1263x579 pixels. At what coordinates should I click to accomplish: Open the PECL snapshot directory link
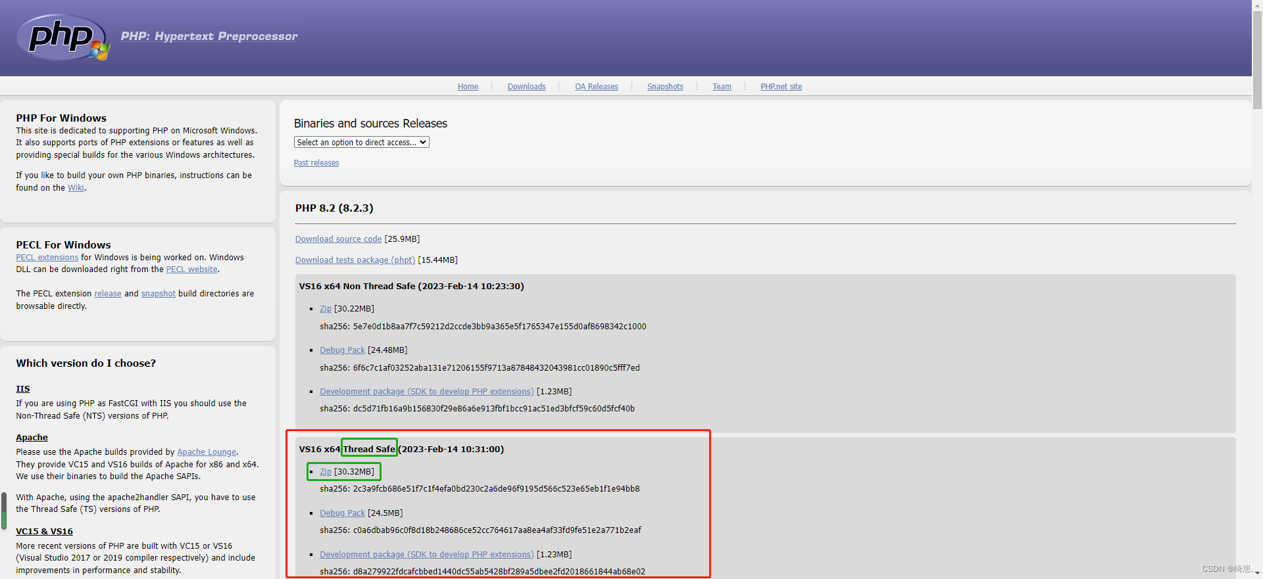(x=159, y=294)
